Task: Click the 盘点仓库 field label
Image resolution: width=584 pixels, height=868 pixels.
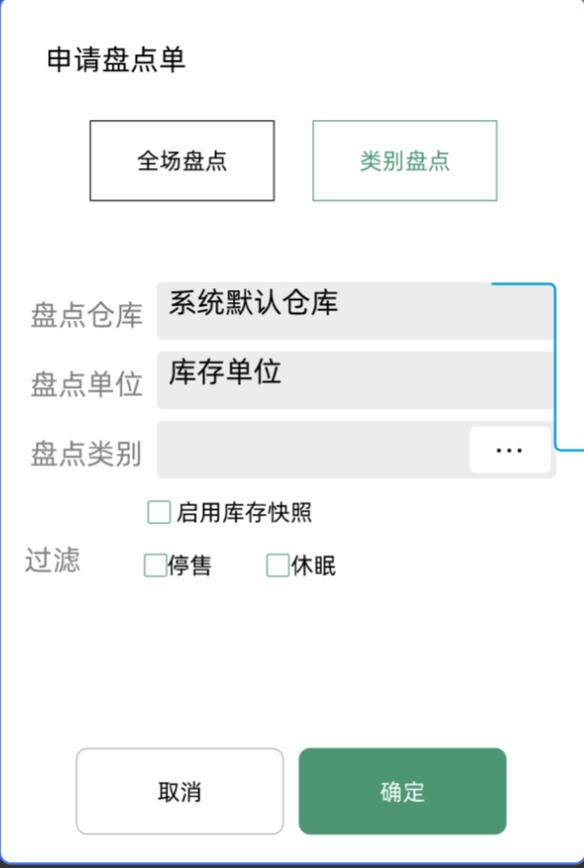Action: [87, 315]
